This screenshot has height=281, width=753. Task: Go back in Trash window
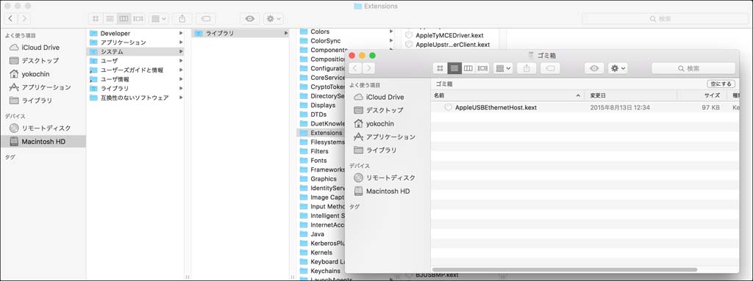tap(355, 68)
